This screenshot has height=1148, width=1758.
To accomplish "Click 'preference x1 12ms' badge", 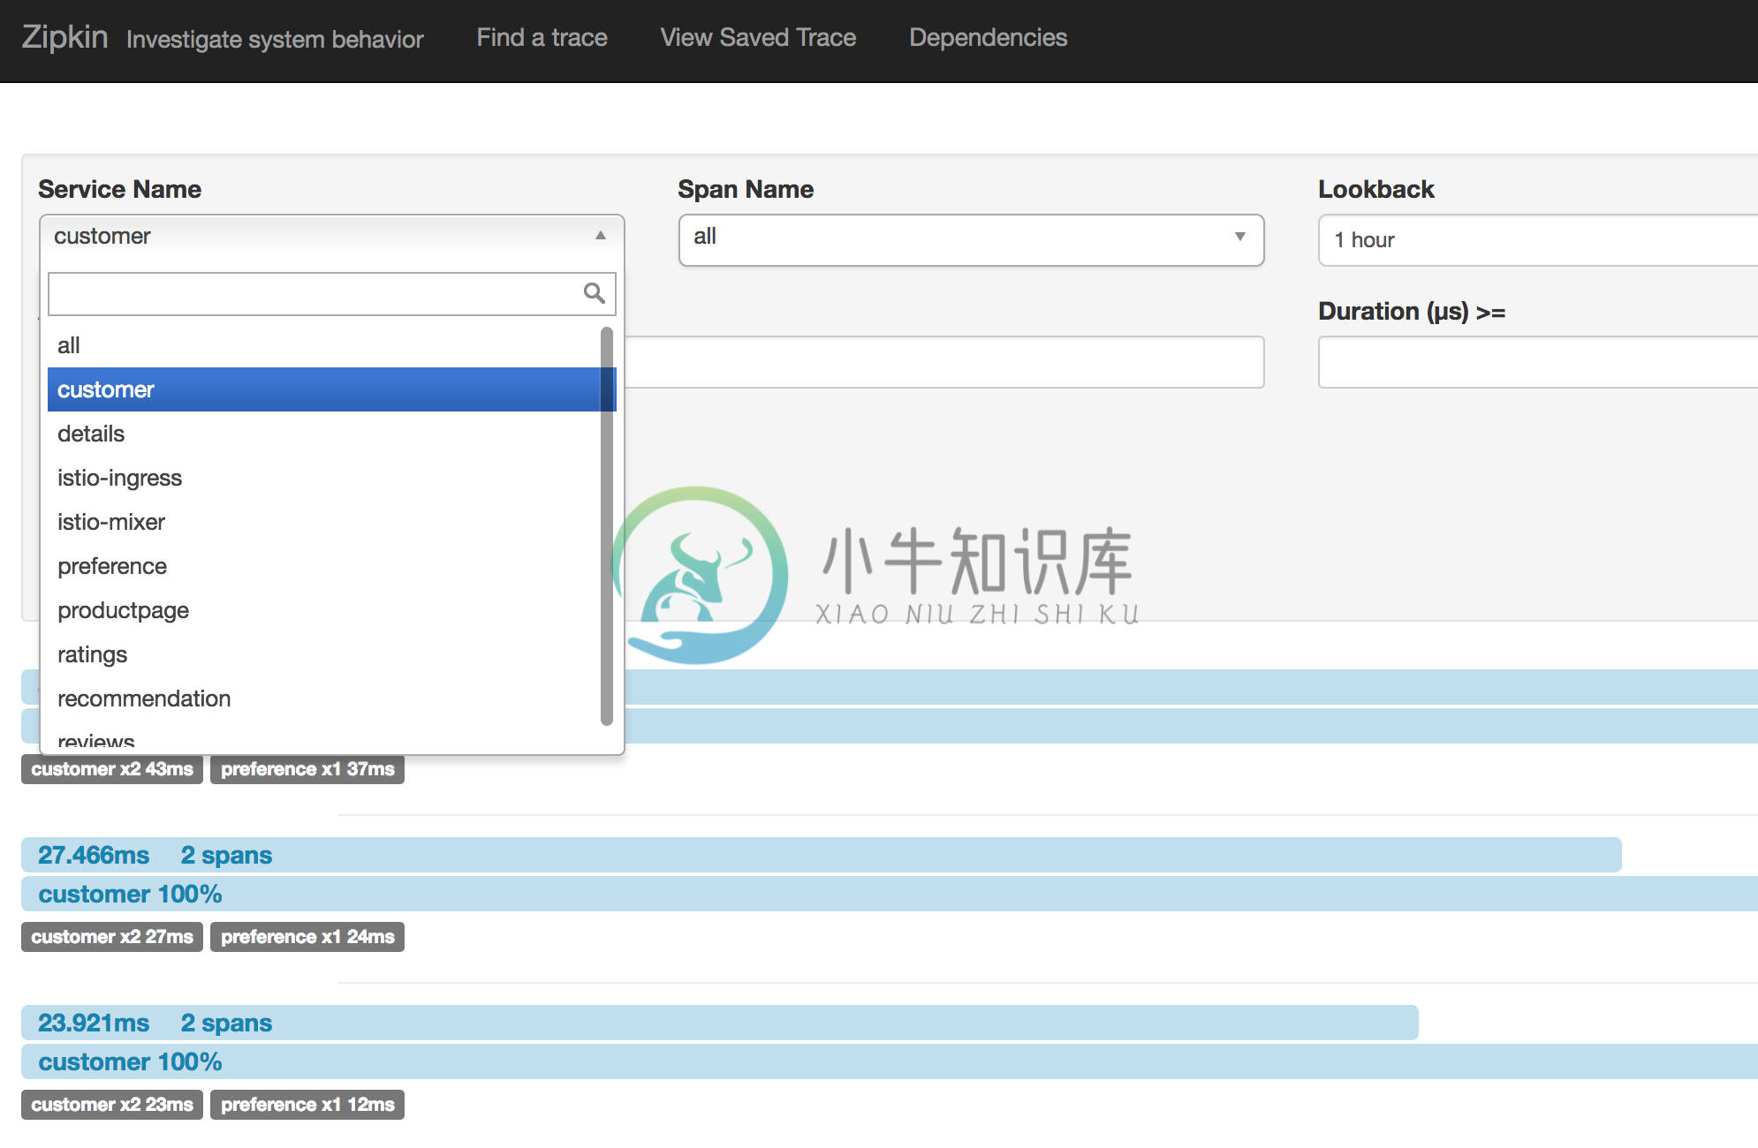I will pyautogui.click(x=307, y=1105).
